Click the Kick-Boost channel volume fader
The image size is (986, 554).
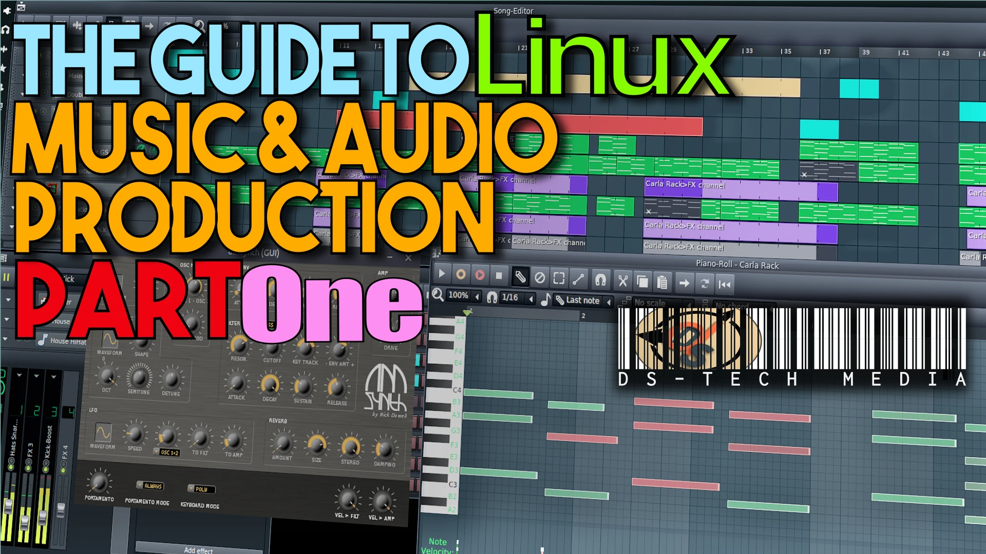43,518
